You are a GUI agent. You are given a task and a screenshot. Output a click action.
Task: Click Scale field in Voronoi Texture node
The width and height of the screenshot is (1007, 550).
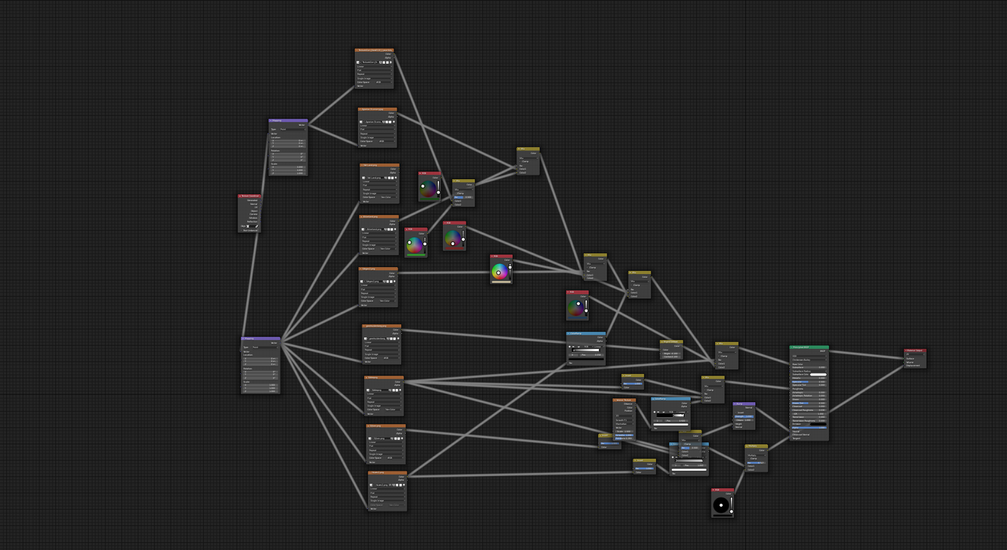pyautogui.click(x=625, y=431)
